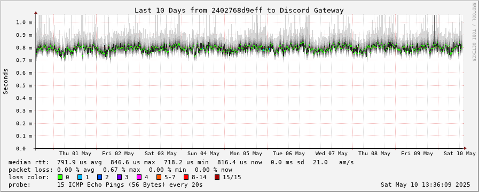Click the 'probe:' label
The image size is (479, 192).
(20, 185)
